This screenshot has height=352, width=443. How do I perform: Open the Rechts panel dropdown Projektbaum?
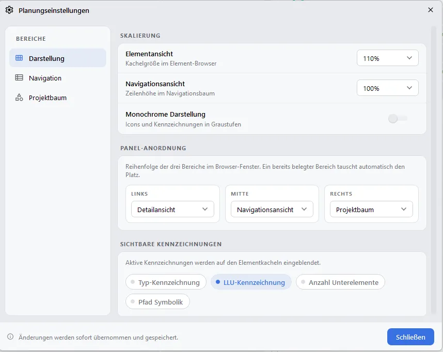click(x=371, y=209)
